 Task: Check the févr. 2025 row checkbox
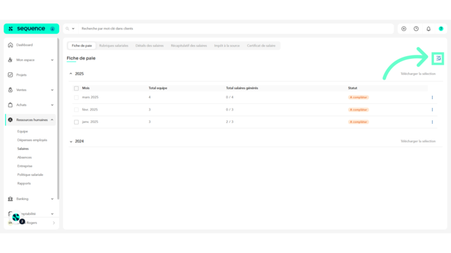[76, 110]
